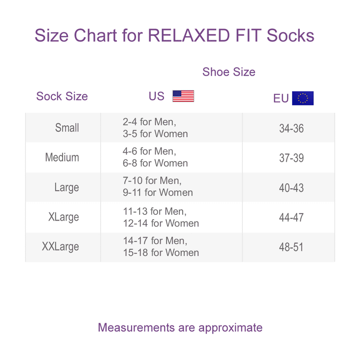The image size is (358, 358).
Task: Select the Small sock size row
Action: (67, 128)
